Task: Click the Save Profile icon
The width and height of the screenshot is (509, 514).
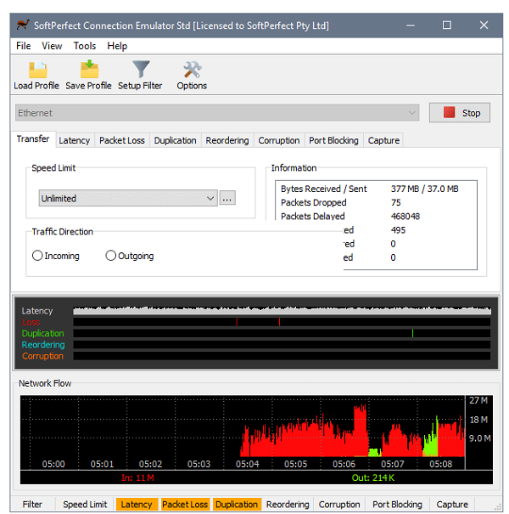Action: (x=89, y=70)
